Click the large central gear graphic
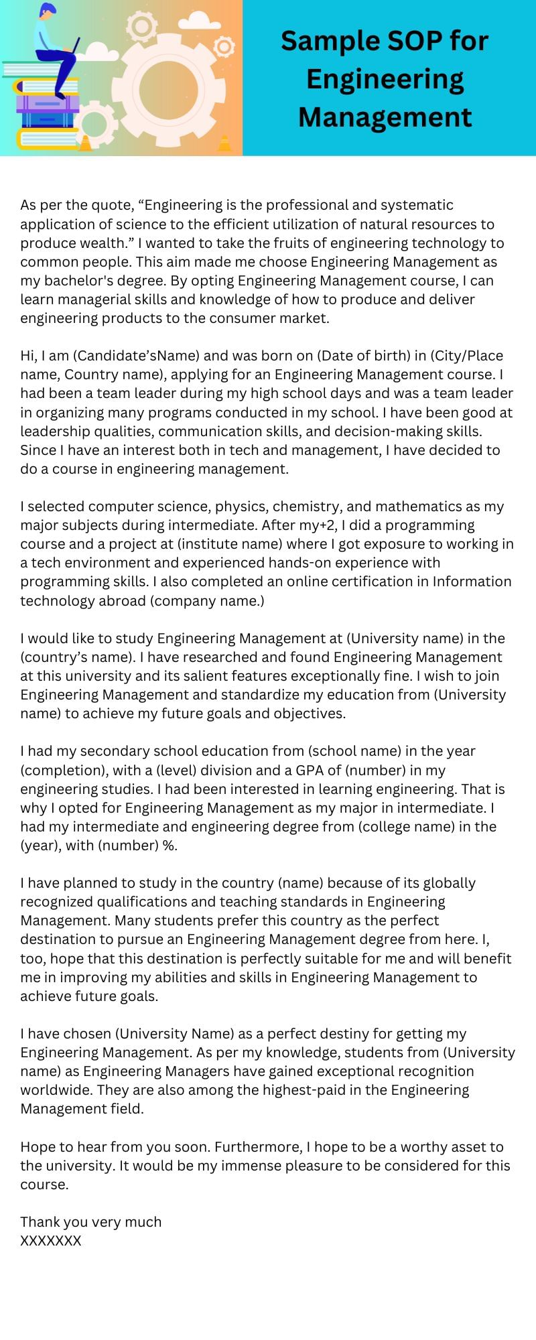The image size is (536, 1340). tap(167, 87)
